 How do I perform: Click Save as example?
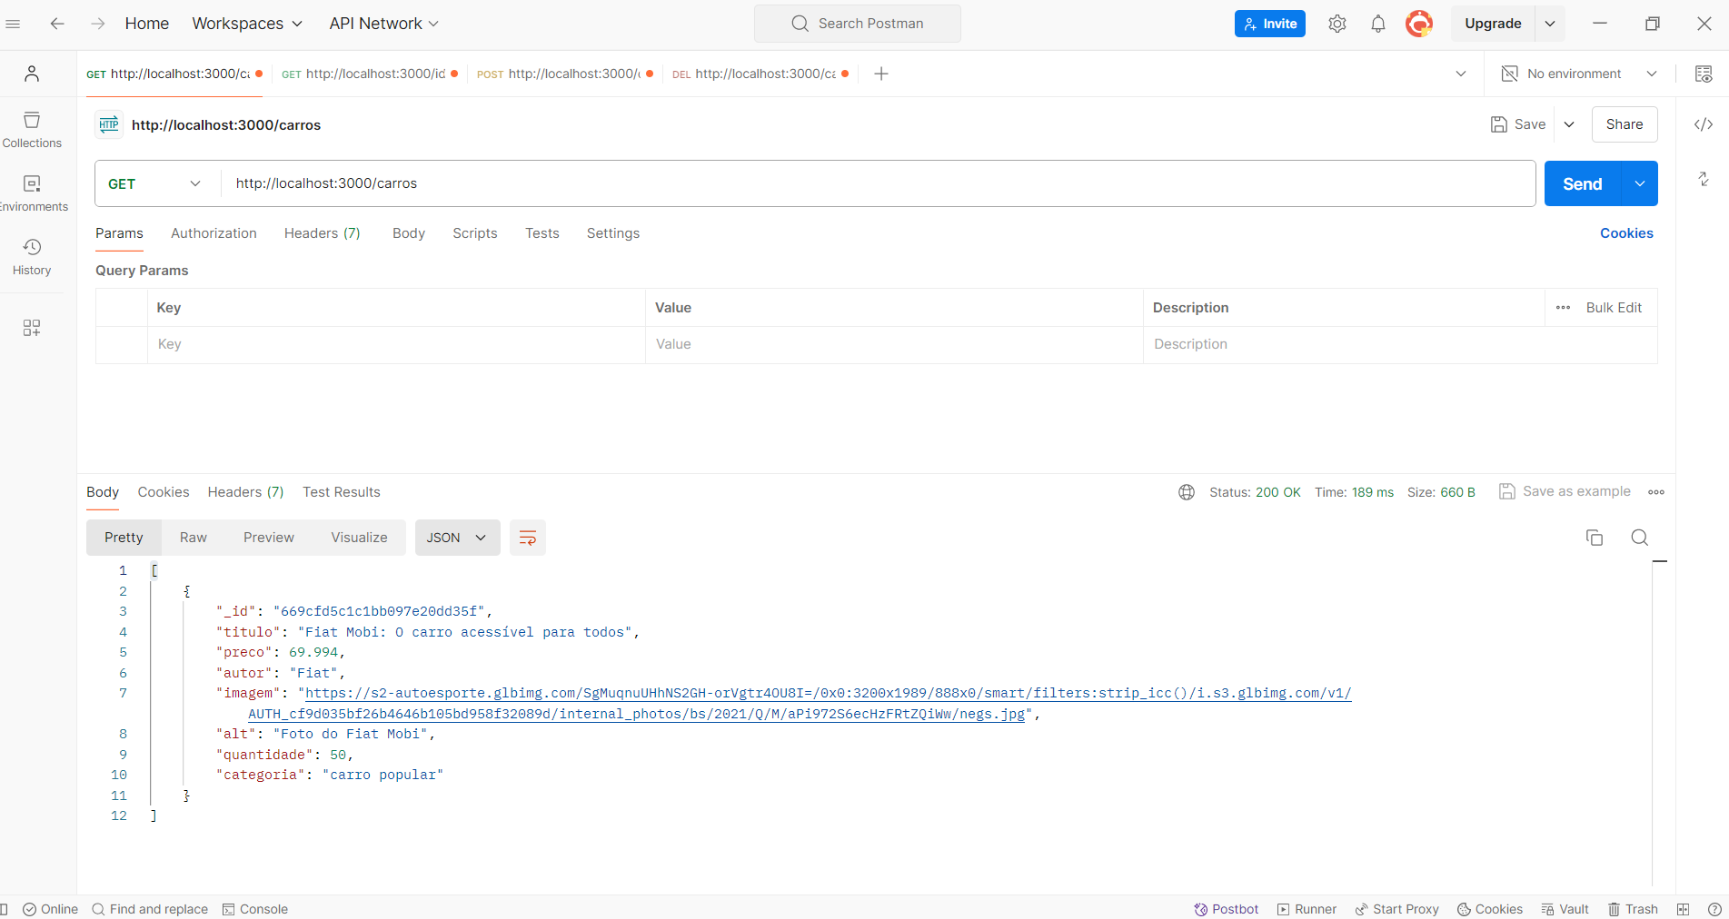tap(1565, 491)
